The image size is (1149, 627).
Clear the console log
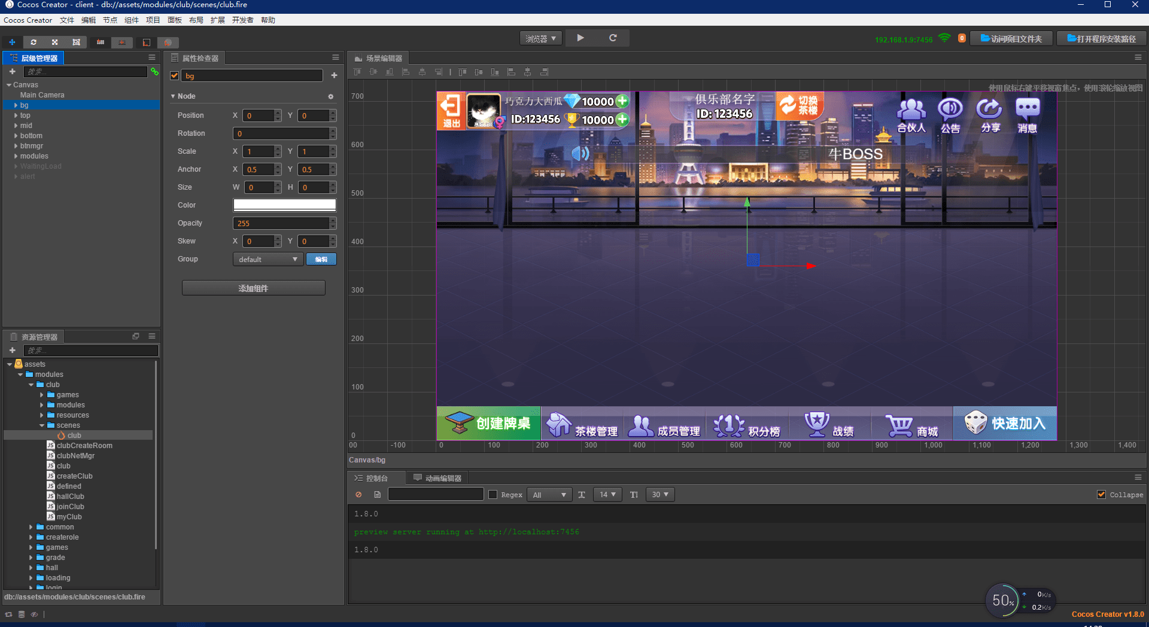[x=358, y=495]
